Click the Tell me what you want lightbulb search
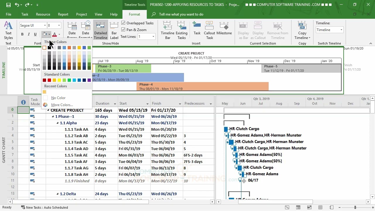Image resolution: width=375 pixels, height=211 pixels. pyautogui.click(x=154, y=14)
